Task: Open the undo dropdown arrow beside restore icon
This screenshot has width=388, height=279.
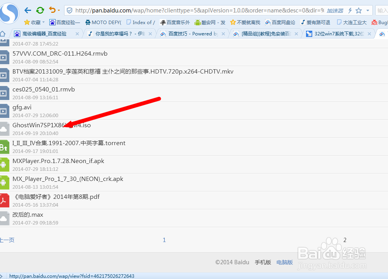Action: pos(59,11)
